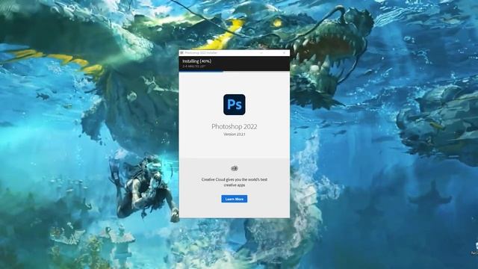Close the Photoshop 2022 Installer window

click(x=284, y=53)
